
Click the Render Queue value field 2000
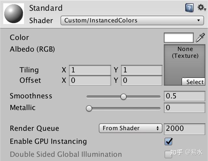[x=184, y=128]
